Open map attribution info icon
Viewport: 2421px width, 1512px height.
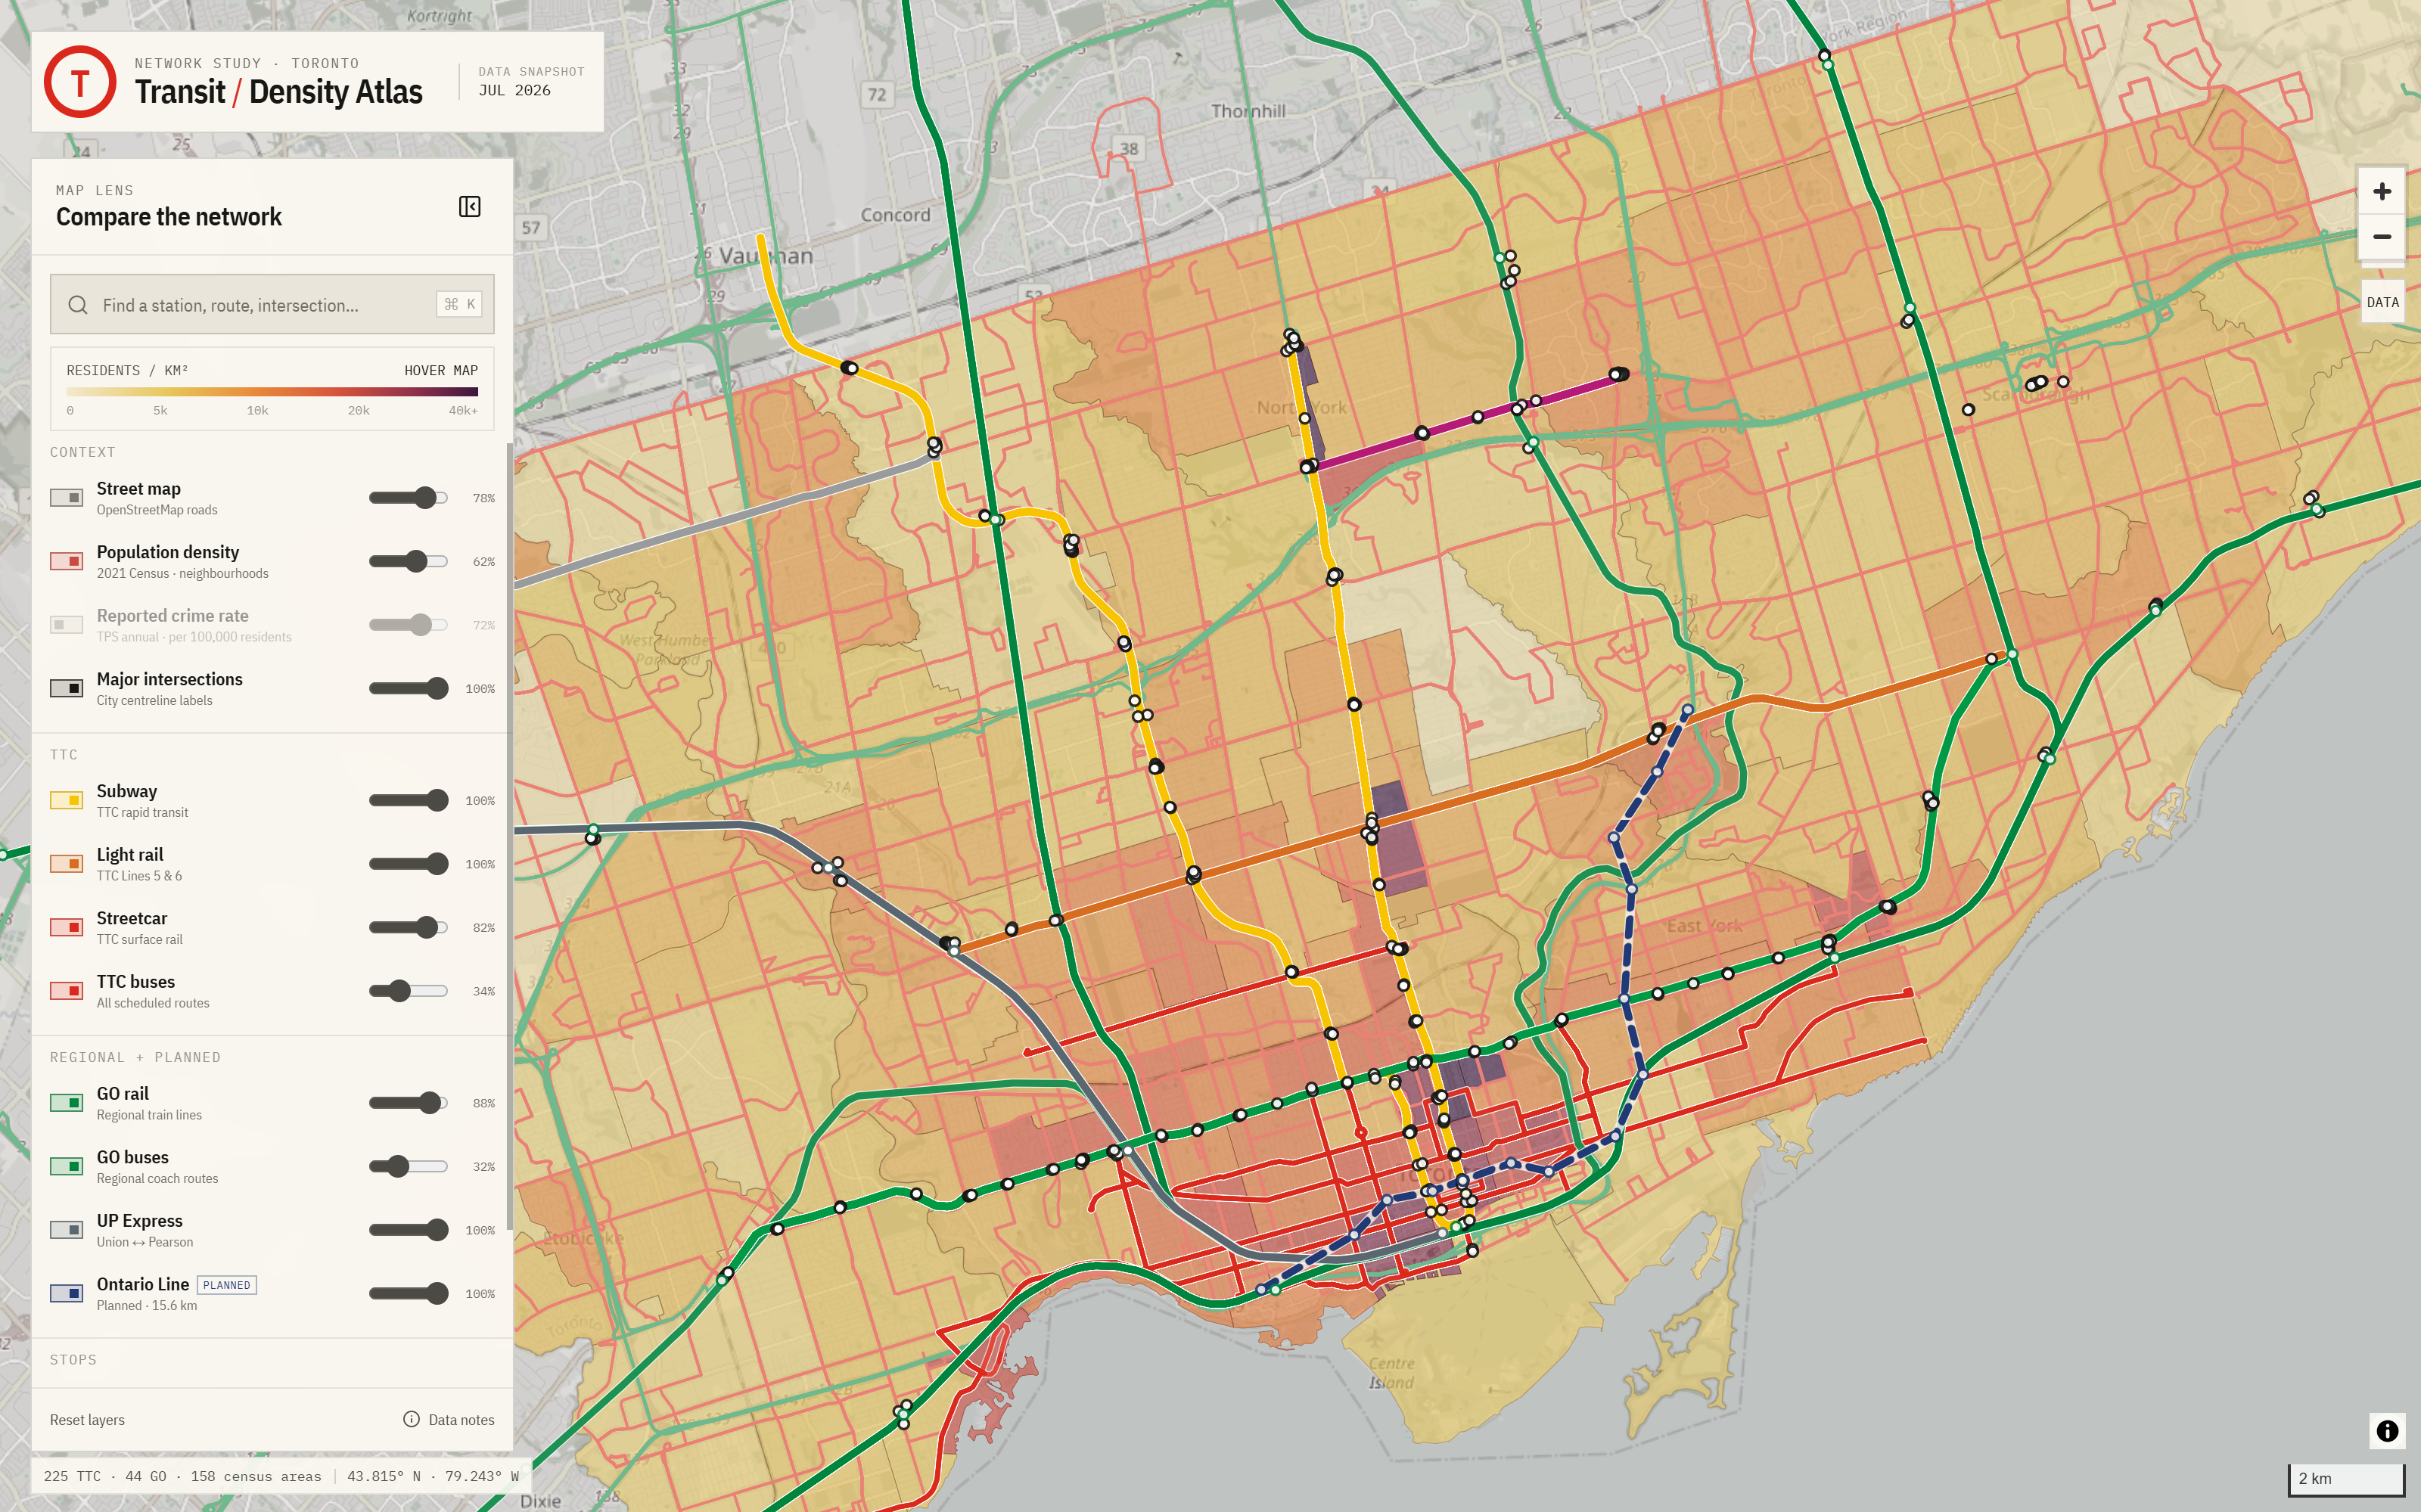pos(2387,1431)
